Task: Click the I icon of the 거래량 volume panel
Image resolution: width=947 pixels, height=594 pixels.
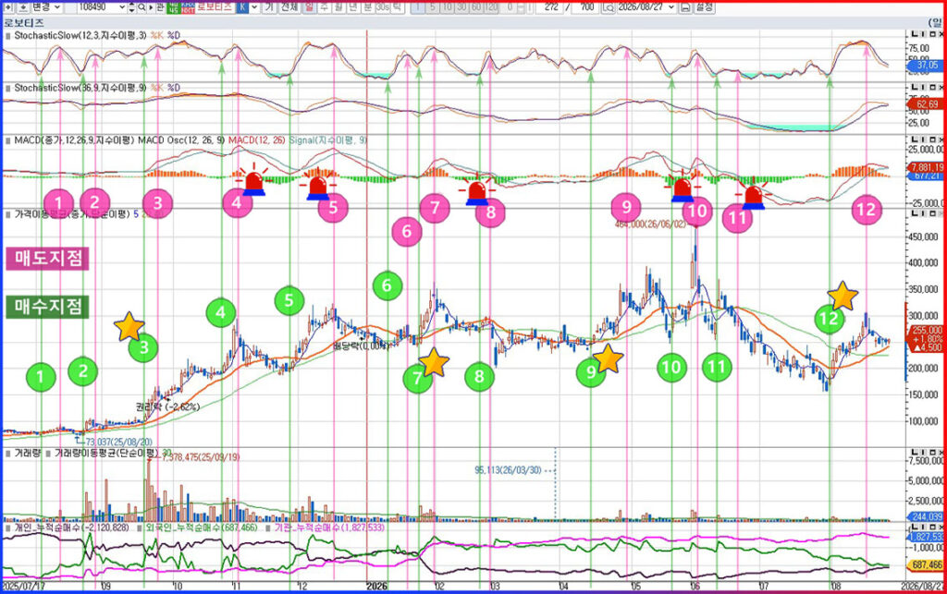Action: 925,453
